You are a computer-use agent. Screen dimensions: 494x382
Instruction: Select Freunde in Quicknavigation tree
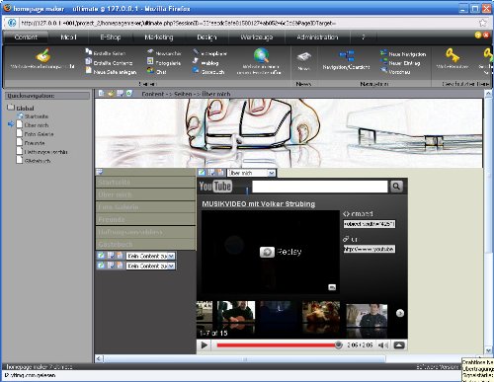tap(35, 143)
